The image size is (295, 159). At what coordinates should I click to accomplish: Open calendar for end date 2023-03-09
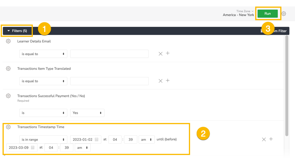point(32,148)
